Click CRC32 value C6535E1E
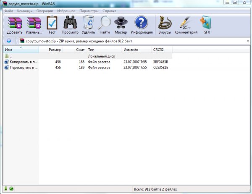This screenshot has width=252, height=194. 160,68
